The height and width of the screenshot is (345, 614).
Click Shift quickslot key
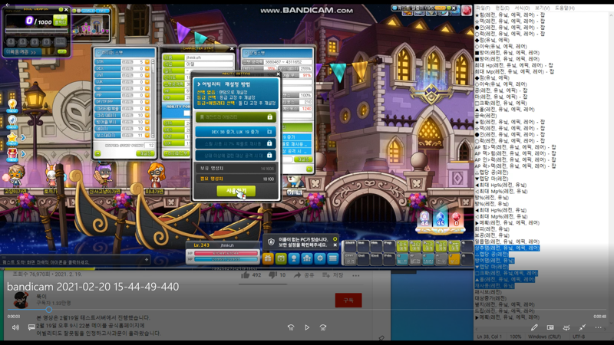click(x=350, y=246)
